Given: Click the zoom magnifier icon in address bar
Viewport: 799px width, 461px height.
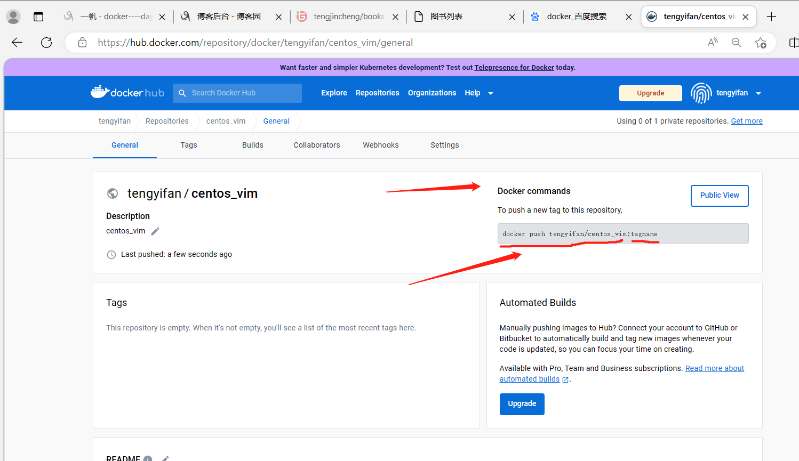Looking at the screenshot, I should (x=737, y=43).
